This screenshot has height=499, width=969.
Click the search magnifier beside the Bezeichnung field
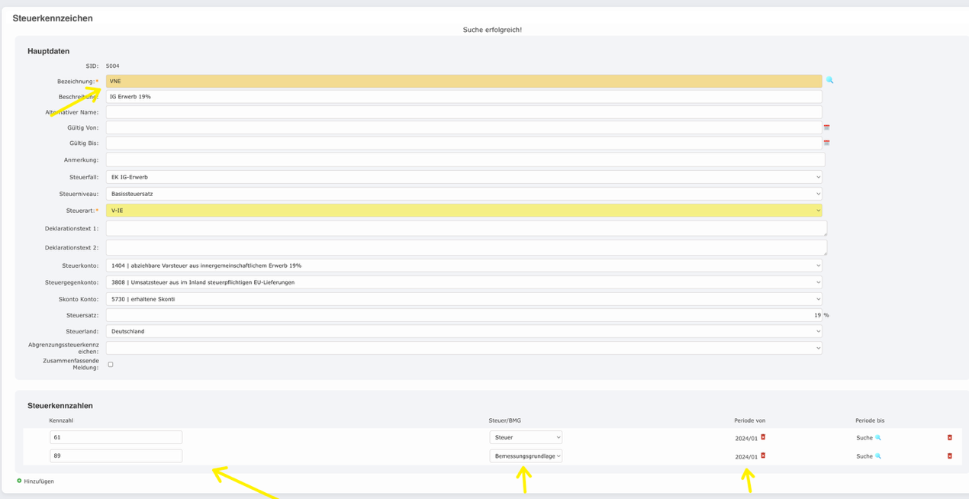829,80
